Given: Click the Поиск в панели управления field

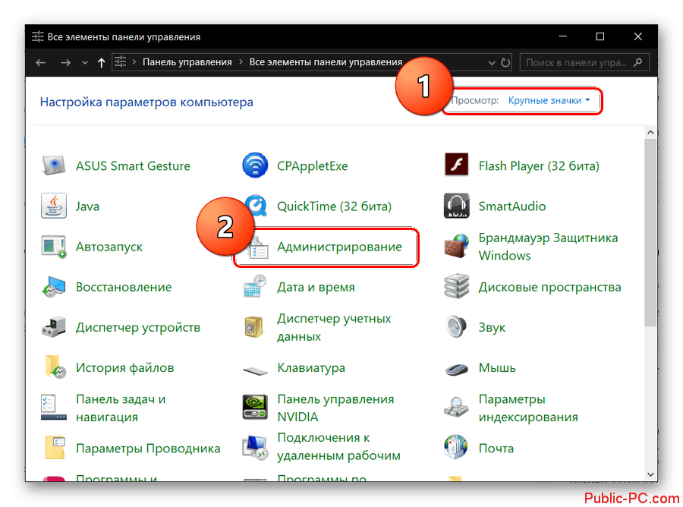Looking at the screenshot, I should pyautogui.click(x=577, y=63).
